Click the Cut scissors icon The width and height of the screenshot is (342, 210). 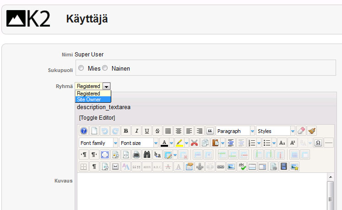(x=195, y=143)
